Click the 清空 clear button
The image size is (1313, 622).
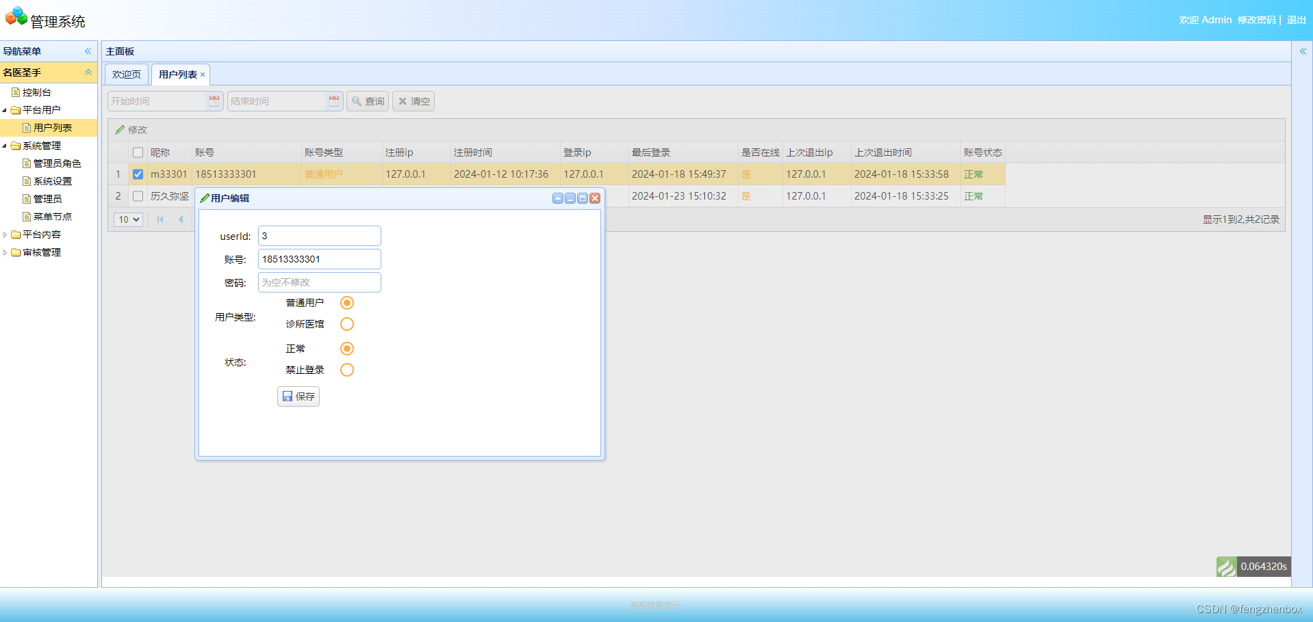pyautogui.click(x=413, y=101)
